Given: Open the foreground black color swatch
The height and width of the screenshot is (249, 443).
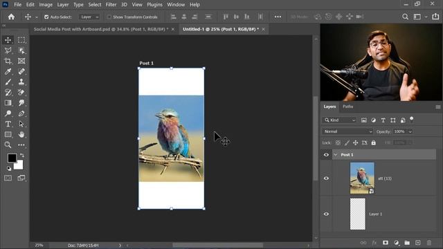Looking at the screenshot, I should [11, 158].
